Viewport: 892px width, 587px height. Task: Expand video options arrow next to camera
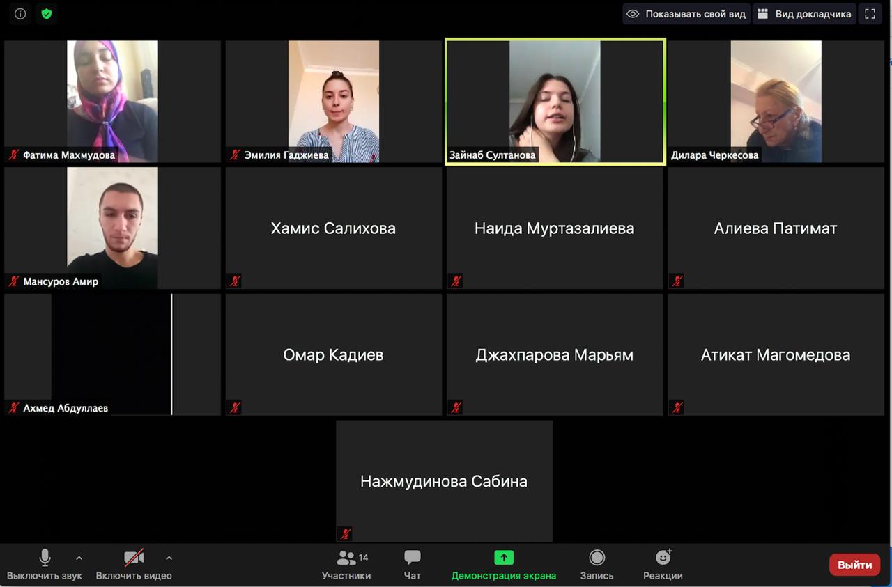(169, 558)
